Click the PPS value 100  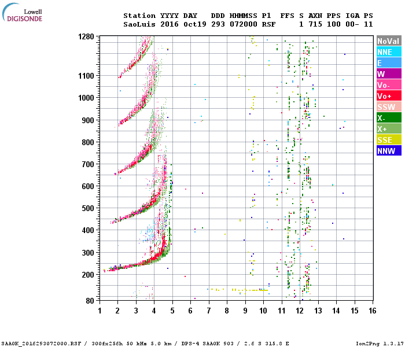[x=334, y=24]
